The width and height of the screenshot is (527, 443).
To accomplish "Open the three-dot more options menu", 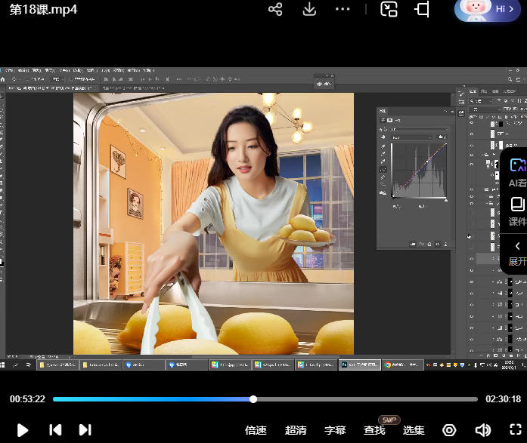I will (x=343, y=9).
